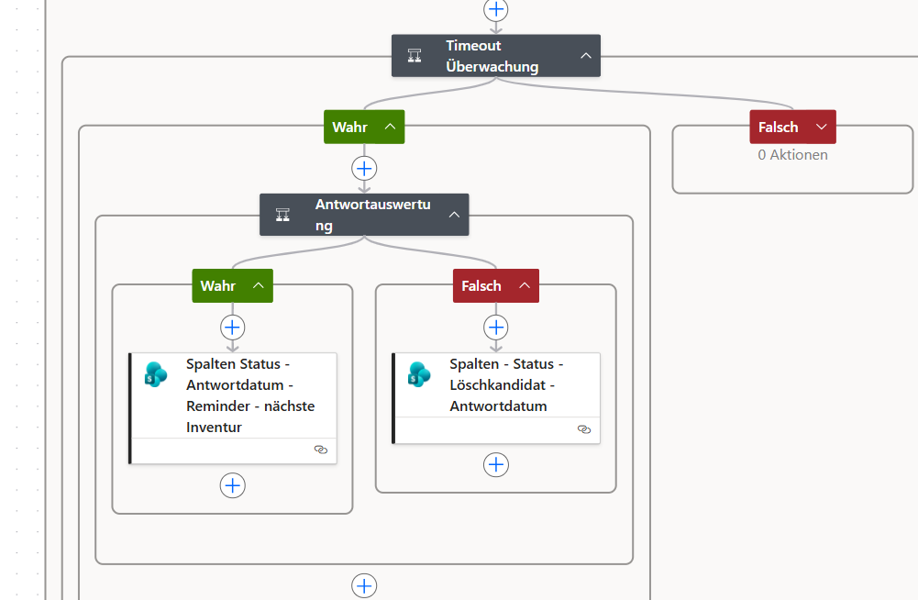
Task: Select inner Wahr label under Antwortauswertung
Action: click(217, 286)
